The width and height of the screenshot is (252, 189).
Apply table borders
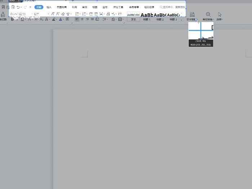[x=120, y=19]
